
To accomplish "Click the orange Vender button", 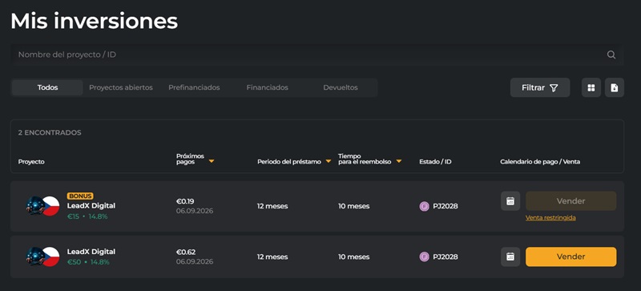I will pos(571,257).
